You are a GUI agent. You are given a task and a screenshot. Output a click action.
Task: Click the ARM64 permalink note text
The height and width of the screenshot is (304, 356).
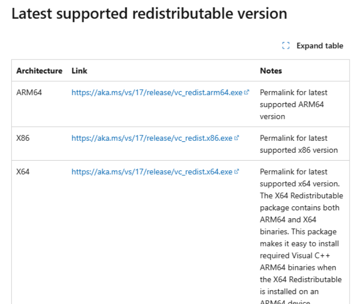[293, 105]
